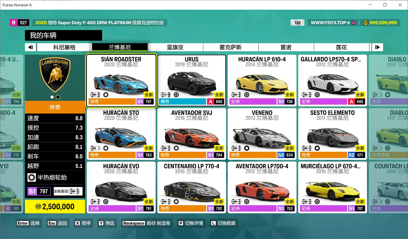Click the tire icon on Murciélago card
This screenshot has width=408, height=239.
tap(317, 202)
